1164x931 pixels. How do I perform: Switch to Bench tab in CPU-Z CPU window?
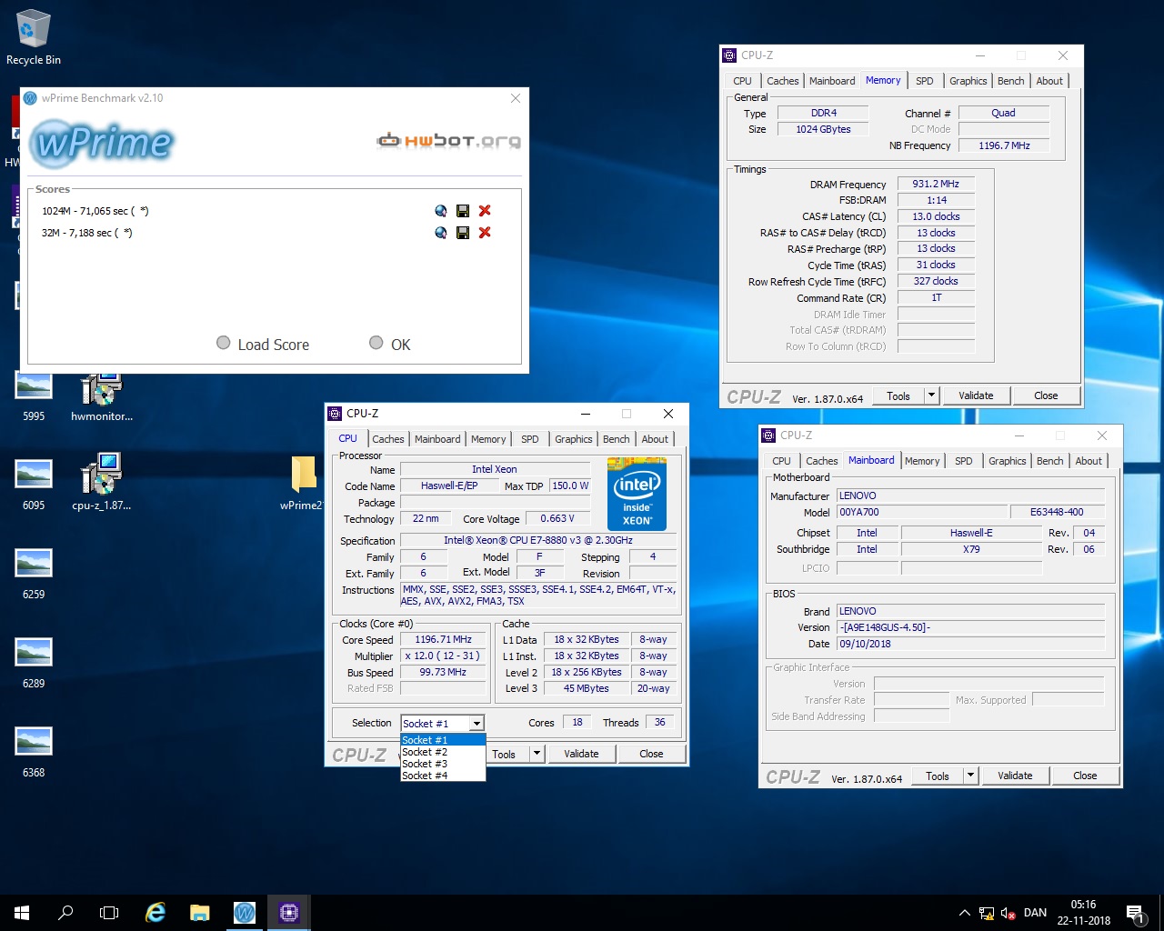616,439
